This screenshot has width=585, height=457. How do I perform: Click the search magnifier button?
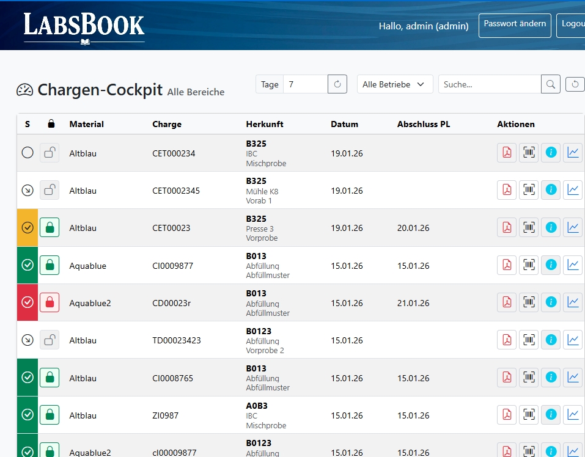tap(551, 84)
